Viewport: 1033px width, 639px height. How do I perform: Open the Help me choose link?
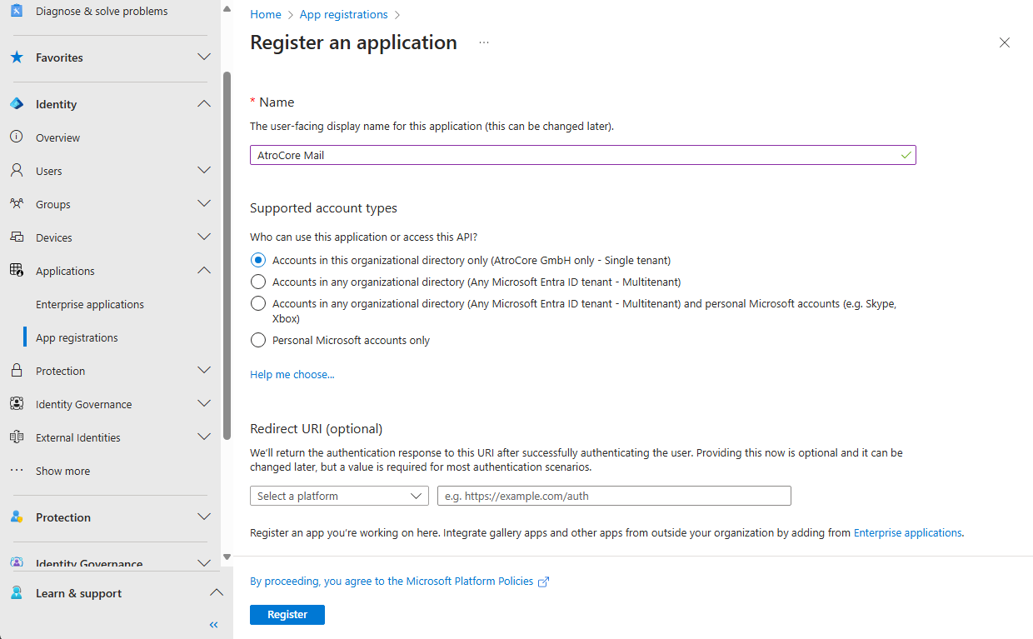click(x=292, y=373)
